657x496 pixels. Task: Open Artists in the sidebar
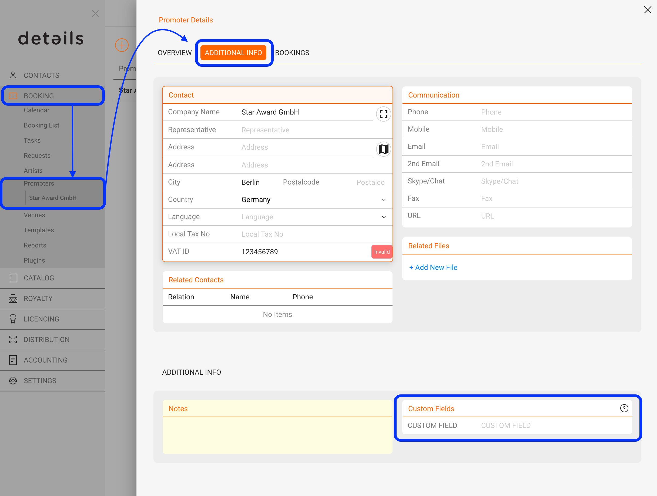33,171
